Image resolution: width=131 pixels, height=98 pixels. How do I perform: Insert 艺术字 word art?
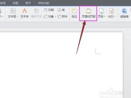25,13
